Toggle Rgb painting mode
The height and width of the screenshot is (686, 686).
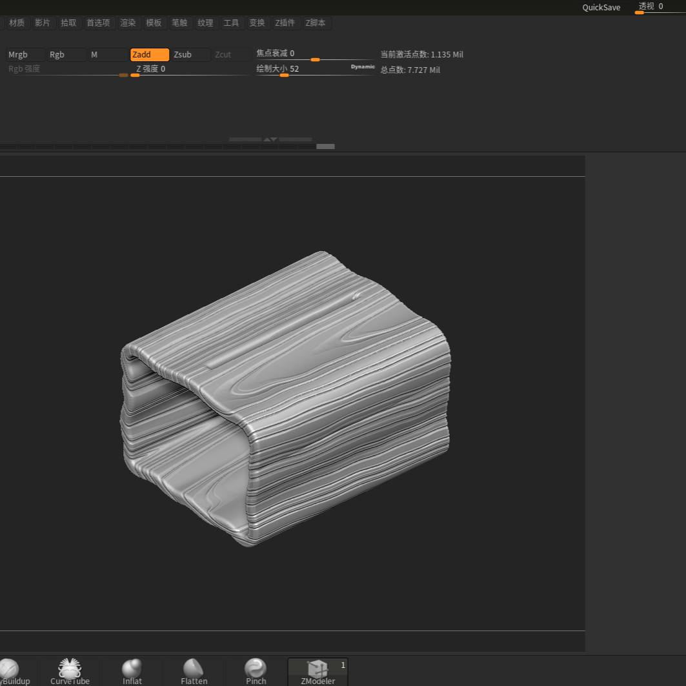(66, 55)
